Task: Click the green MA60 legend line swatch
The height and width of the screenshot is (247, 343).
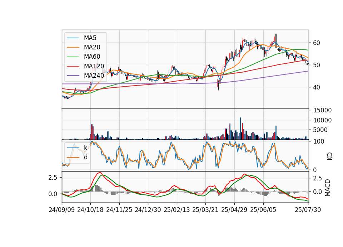Action: (x=73, y=57)
